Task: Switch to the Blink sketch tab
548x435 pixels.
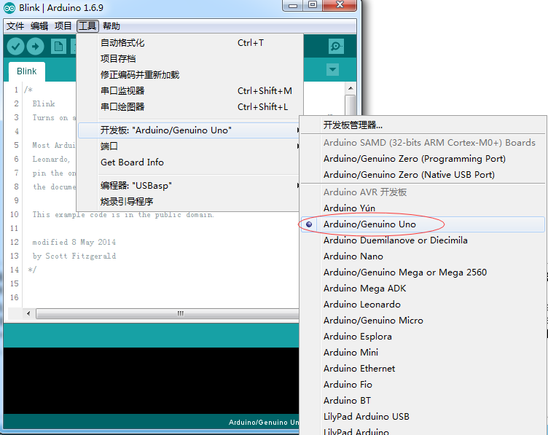Action: (26, 71)
